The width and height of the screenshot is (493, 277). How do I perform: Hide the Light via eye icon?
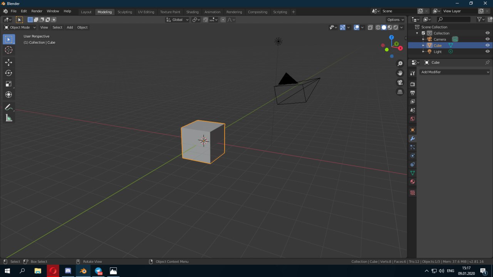[487, 52]
